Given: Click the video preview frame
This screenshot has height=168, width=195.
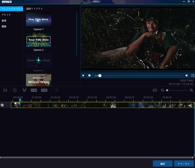Looking at the screenshot, I should point(138,38).
